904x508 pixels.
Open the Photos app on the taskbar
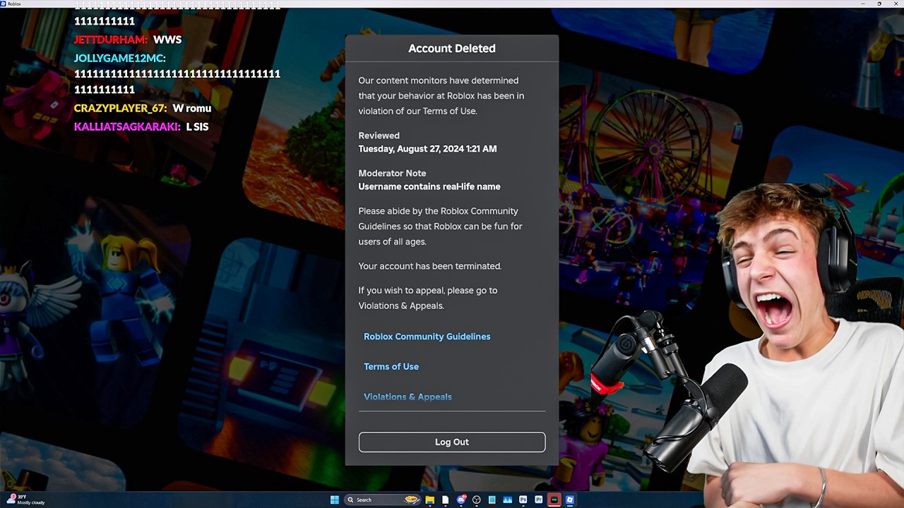coord(508,500)
